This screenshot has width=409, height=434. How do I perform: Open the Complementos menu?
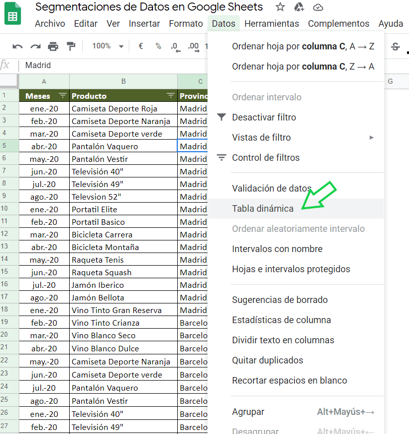click(339, 24)
